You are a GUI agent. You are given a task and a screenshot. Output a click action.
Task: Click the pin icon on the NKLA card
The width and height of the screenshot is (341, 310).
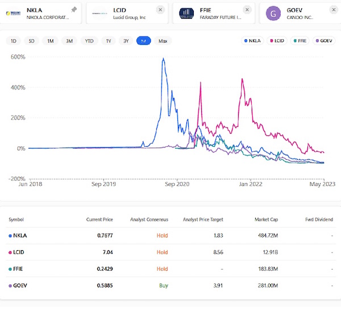click(74, 10)
